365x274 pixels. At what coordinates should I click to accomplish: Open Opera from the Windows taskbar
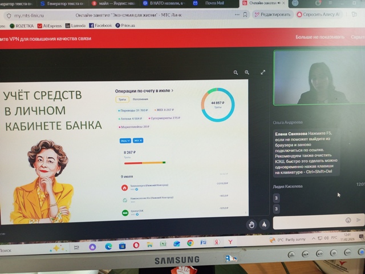click(x=136, y=245)
